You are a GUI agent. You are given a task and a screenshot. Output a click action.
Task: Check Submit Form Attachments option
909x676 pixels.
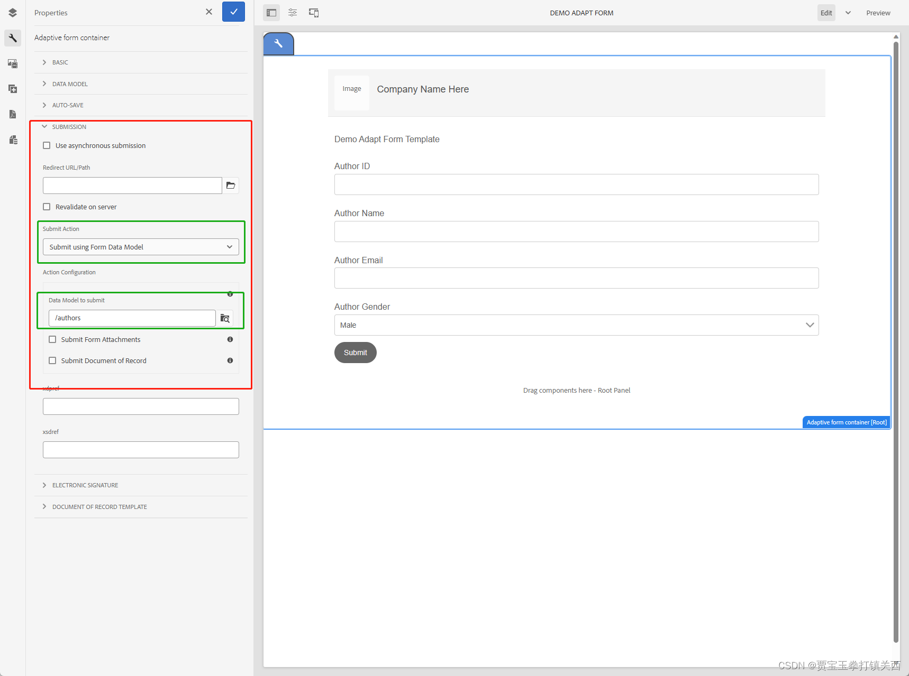[x=52, y=339]
